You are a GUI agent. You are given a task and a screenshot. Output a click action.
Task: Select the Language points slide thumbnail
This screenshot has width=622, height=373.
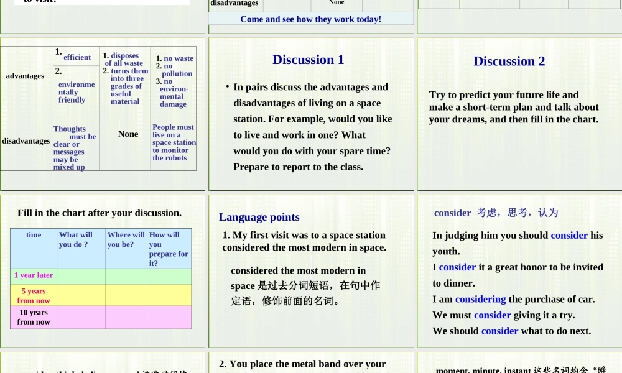click(311, 272)
